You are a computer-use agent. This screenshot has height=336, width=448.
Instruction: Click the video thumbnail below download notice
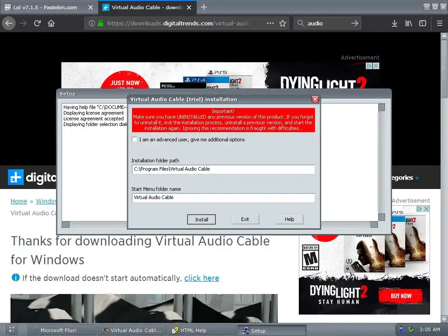[x=144, y=308]
